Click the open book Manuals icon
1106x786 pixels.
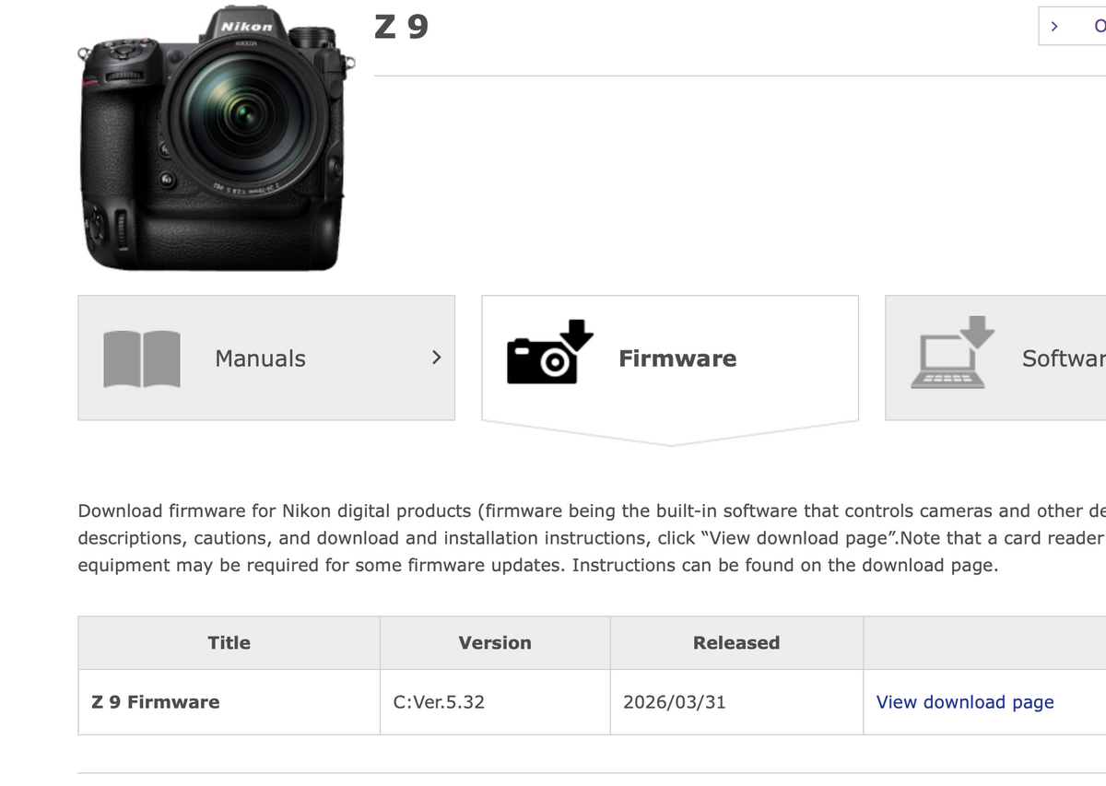(x=142, y=358)
